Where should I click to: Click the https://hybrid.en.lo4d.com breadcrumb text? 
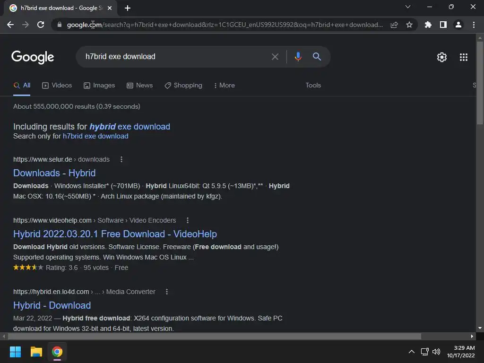coord(51,292)
